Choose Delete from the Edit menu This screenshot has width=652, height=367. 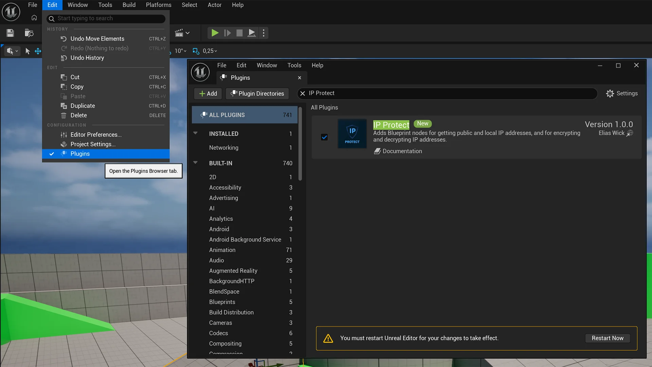[106, 115]
